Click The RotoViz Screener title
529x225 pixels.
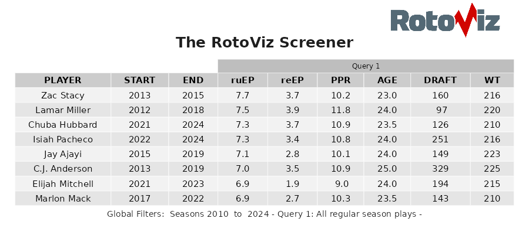point(264,43)
